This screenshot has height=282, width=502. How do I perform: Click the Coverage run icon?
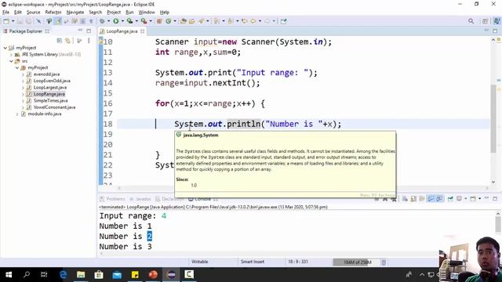129,21
